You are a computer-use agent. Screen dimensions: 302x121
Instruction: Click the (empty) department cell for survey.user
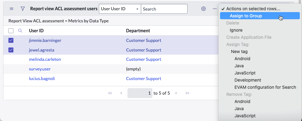(x=133, y=69)
